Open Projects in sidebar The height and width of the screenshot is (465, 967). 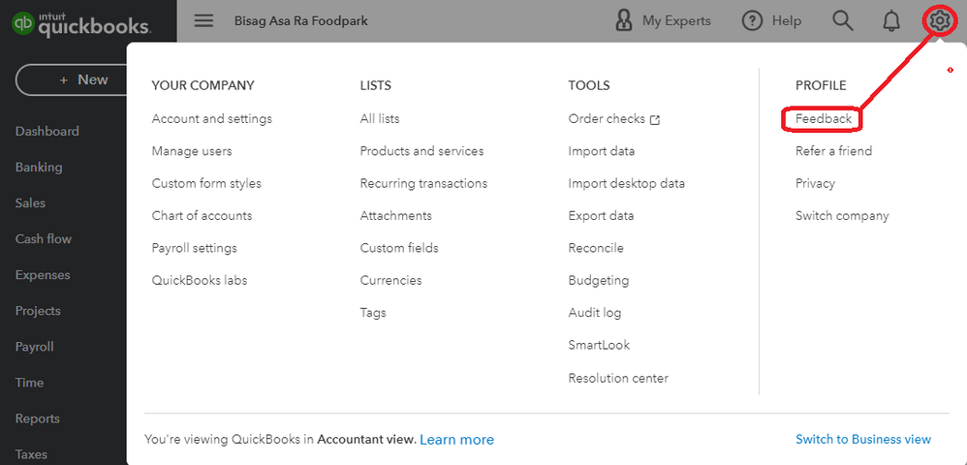(38, 311)
